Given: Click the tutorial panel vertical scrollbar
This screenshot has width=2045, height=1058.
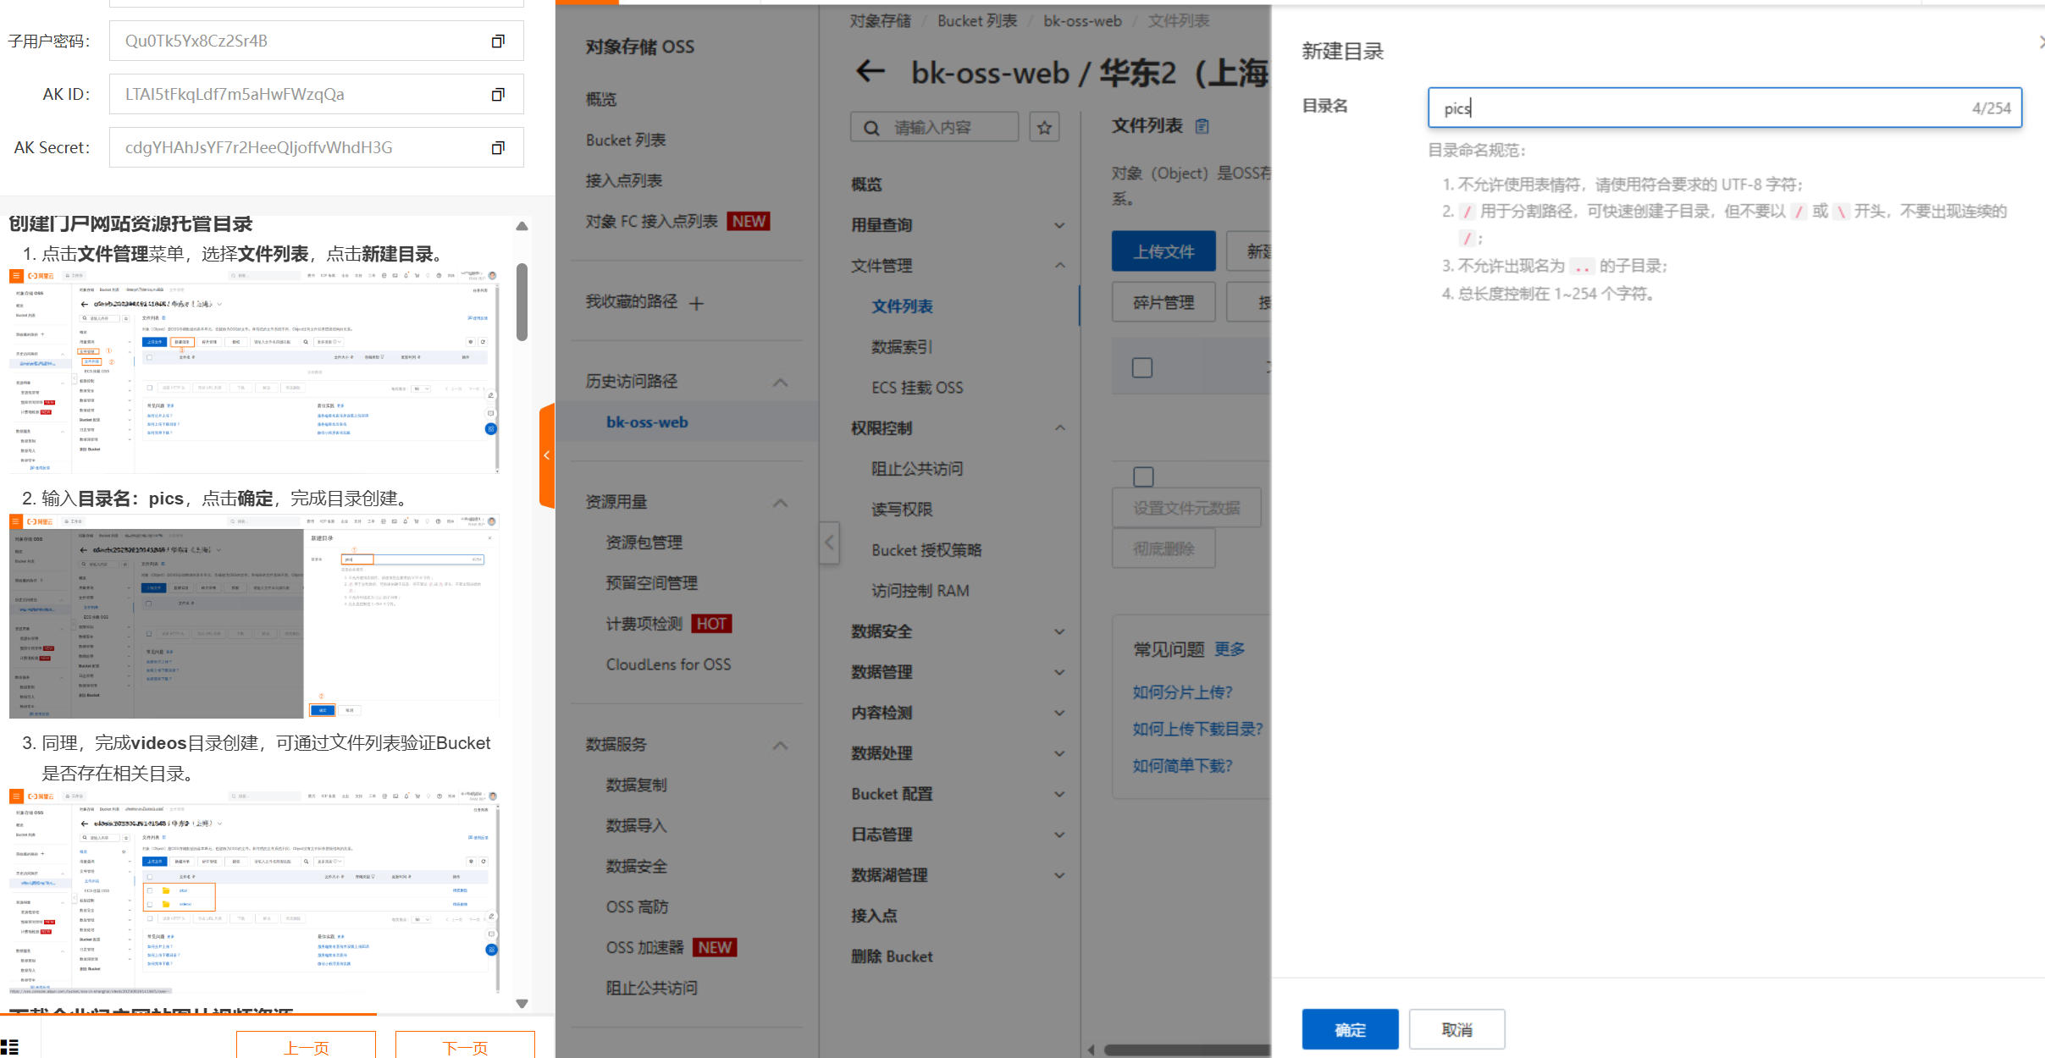Looking at the screenshot, I should (x=522, y=302).
